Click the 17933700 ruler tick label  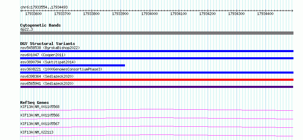[62, 14]
